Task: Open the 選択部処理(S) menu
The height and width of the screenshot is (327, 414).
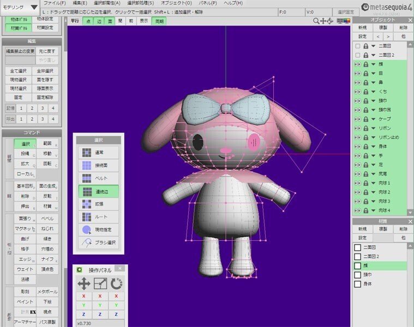Action: pos(141,3)
